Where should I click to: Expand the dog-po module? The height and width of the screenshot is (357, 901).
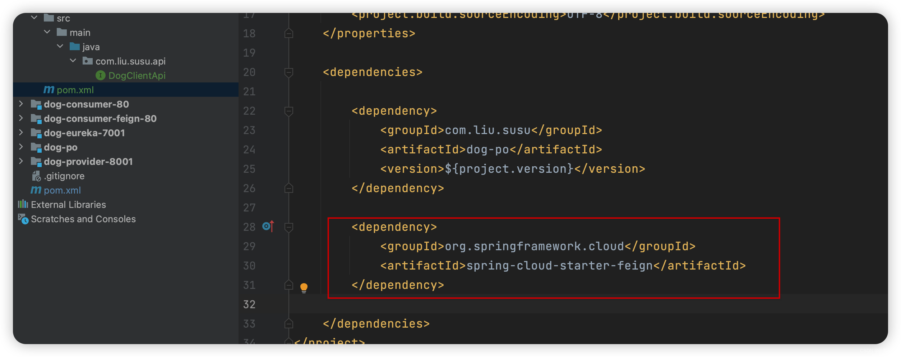(21, 147)
